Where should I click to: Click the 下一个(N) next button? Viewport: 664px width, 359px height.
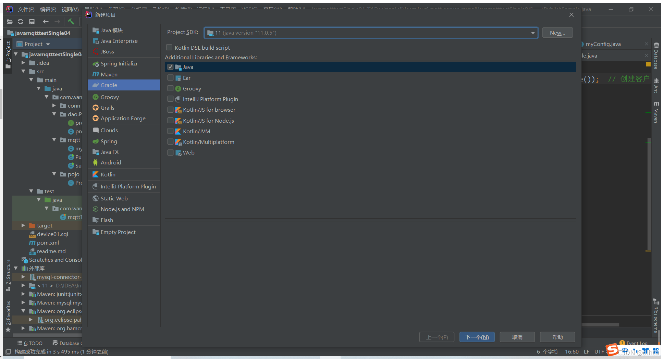(x=477, y=337)
